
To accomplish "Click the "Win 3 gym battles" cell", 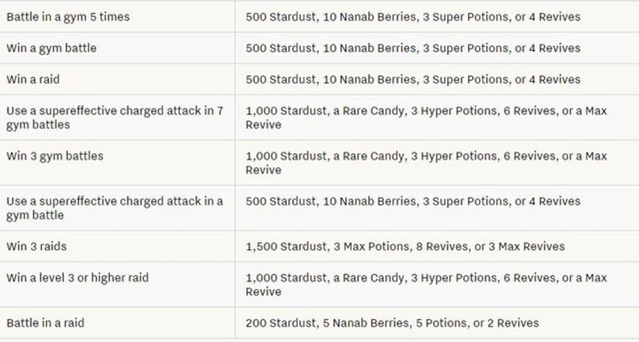I will [55, 155].
